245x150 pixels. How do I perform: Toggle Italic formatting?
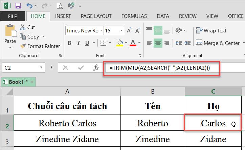click(79, 43)
